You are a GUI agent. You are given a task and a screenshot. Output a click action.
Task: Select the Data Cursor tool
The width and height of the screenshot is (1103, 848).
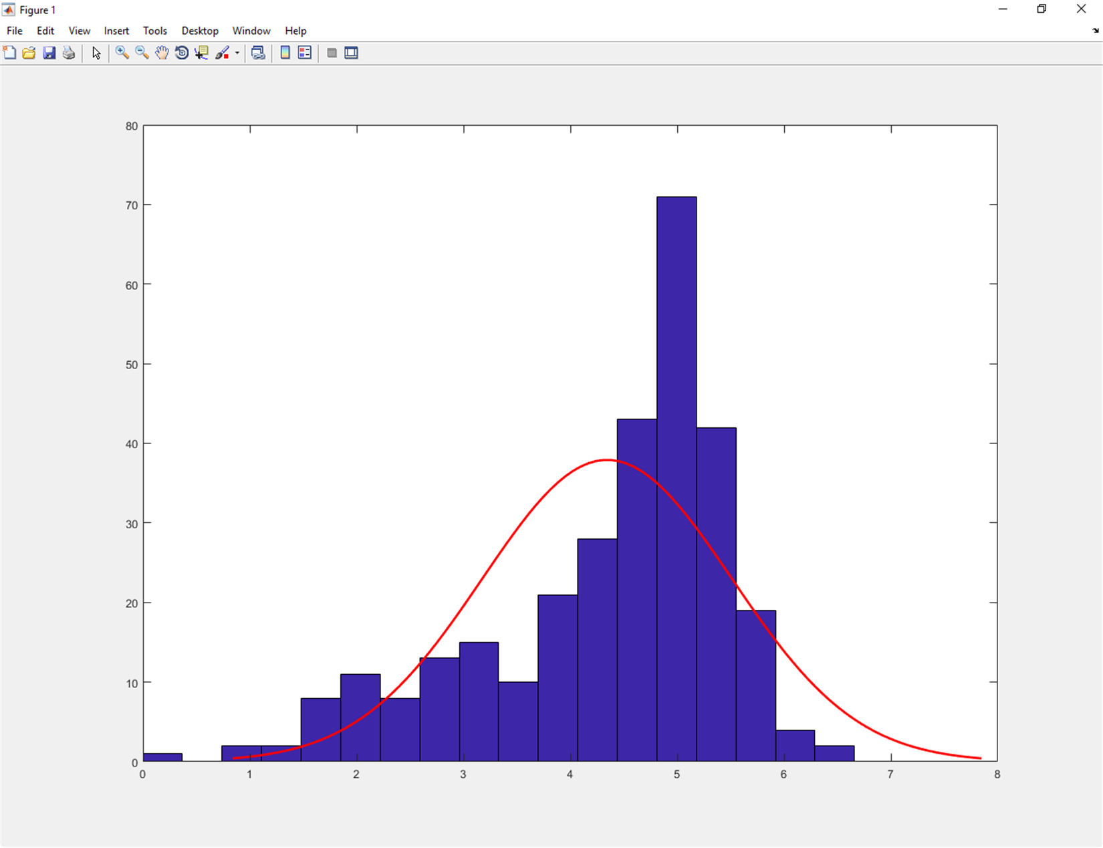[x=202, y=53]
